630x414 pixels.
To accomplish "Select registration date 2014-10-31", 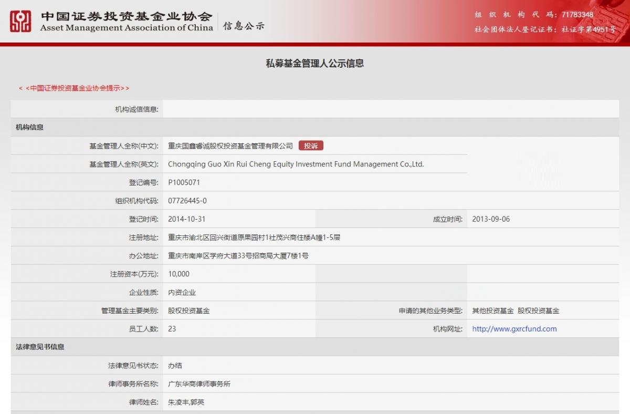I will click(x=187, y=219).
